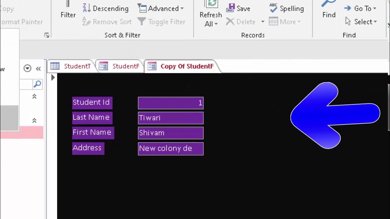Collapse navigation pane with double chevron

(x=38, y=69)
